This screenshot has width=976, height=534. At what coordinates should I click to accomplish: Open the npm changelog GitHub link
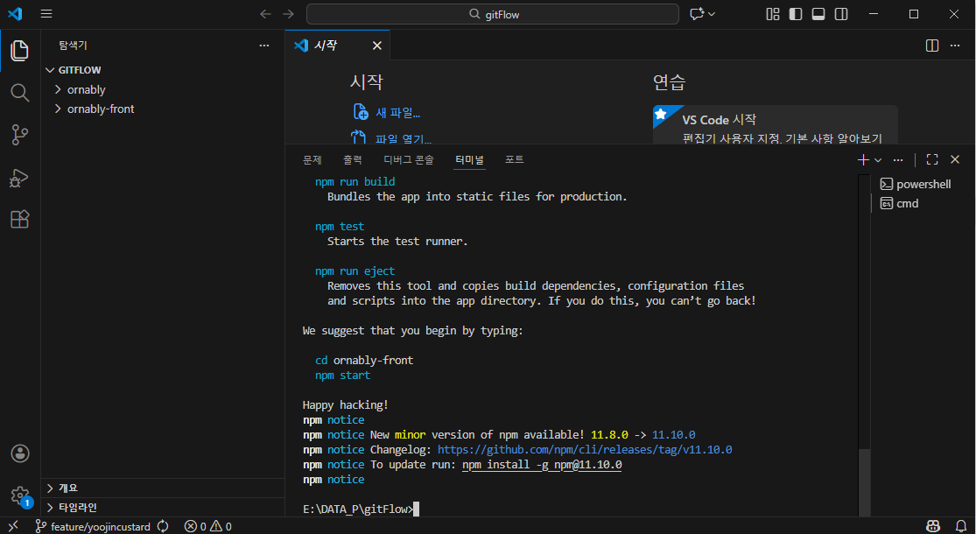point(585,449)
